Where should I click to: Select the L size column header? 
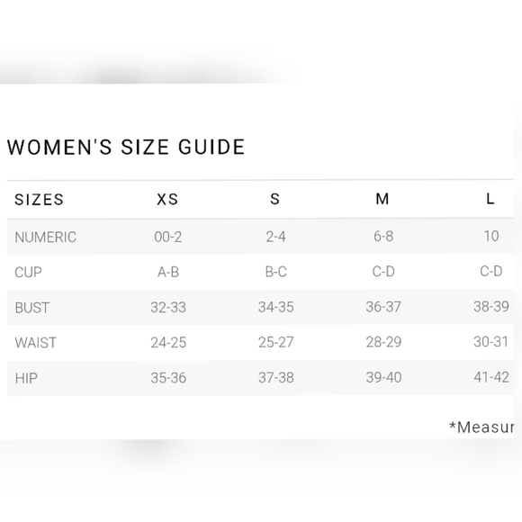click(490, 199)
